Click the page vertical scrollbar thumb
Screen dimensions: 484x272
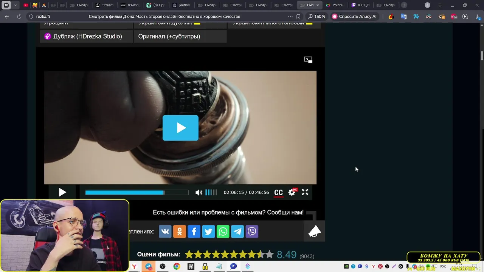(x=482, y=56)
